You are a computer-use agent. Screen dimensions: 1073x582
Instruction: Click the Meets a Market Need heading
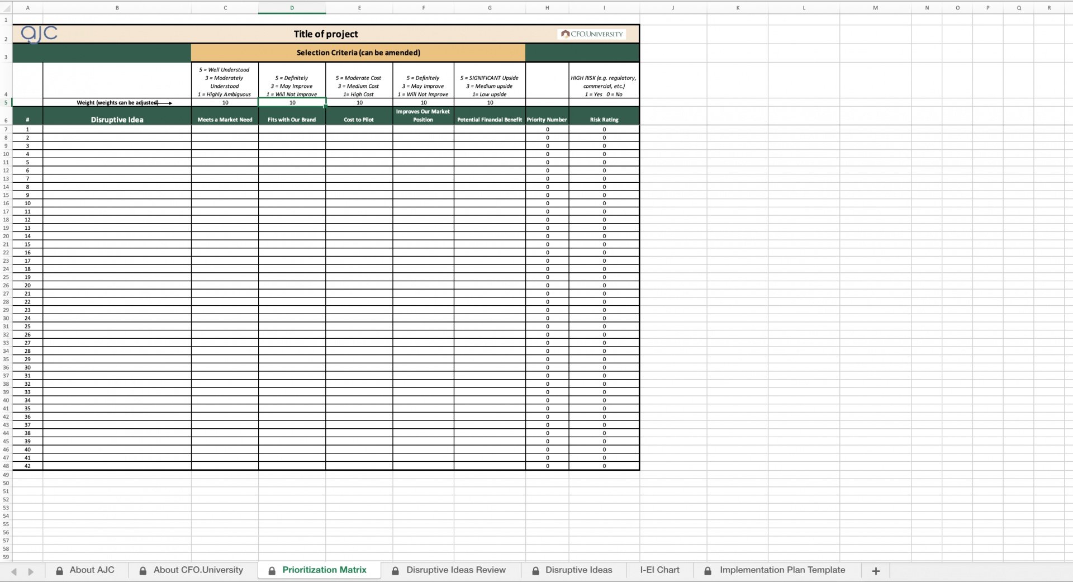[x=225, y=116]
